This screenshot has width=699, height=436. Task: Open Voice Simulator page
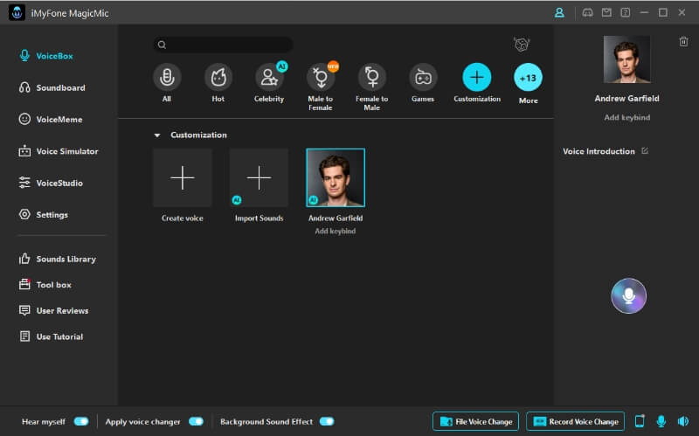coord(59,151)
